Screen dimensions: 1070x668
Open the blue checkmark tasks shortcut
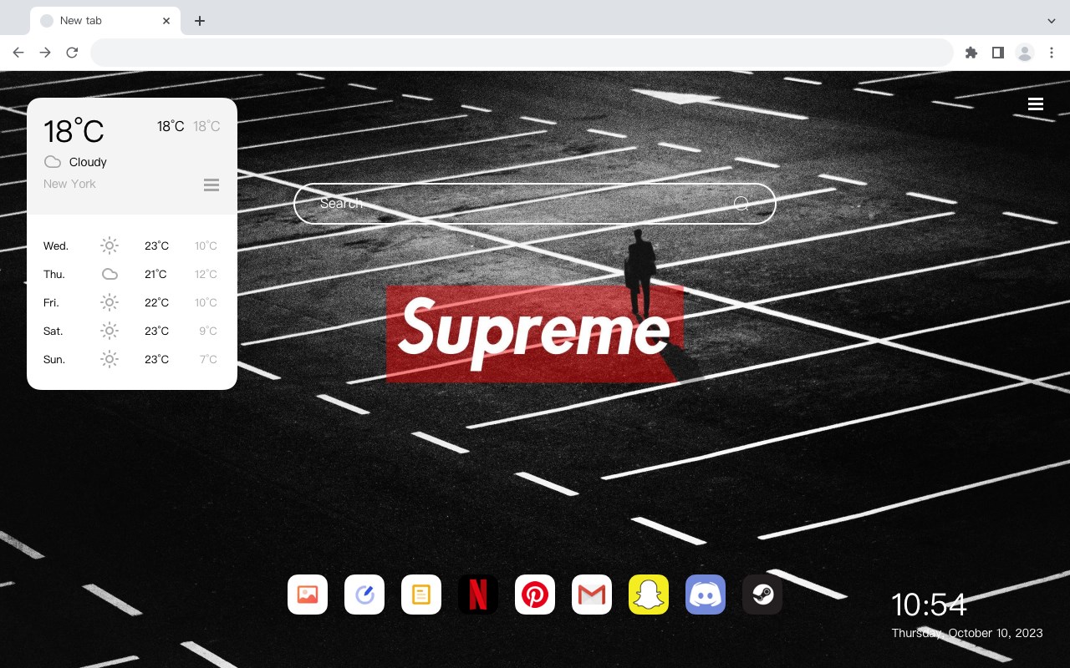[x=364, y=595]
